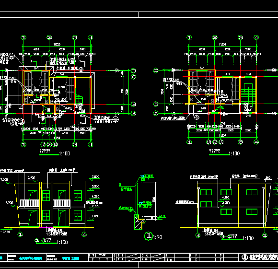Select the 11220 overall dimension above right plan
The height and width of the screenshot is (269, 278).
point(222,44)
